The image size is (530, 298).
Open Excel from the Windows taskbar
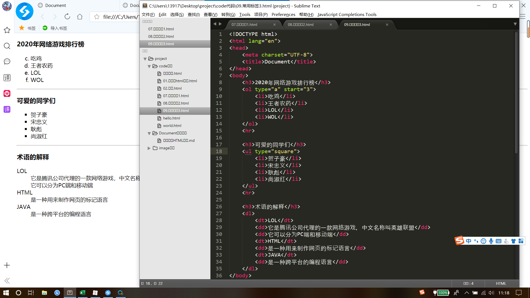(83, 293)
